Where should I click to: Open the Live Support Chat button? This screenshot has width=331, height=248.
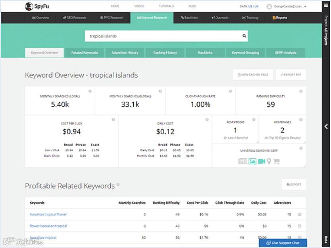click(x=283, y=243)
